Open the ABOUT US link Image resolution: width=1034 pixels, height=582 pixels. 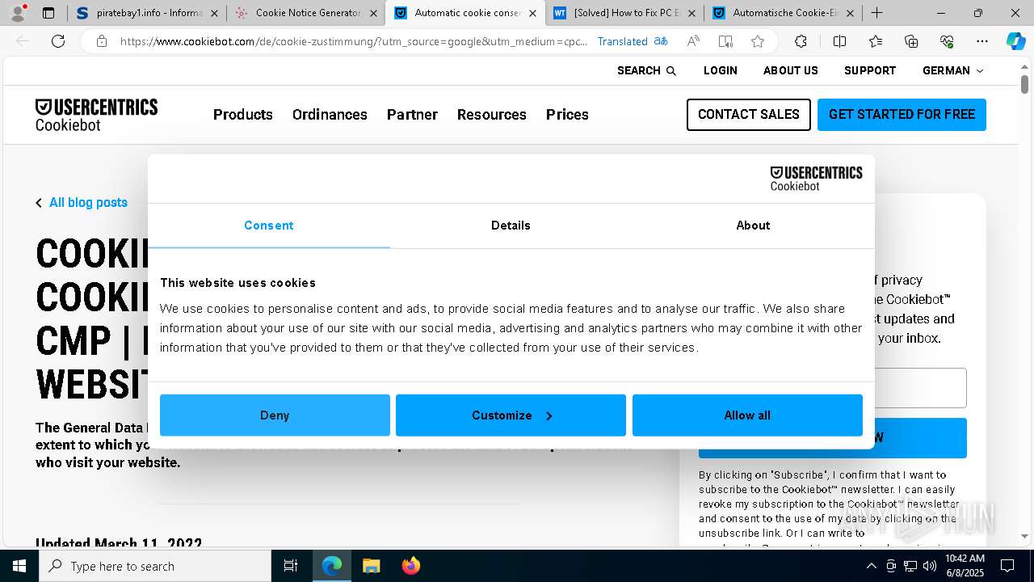(x=791, y=71)
